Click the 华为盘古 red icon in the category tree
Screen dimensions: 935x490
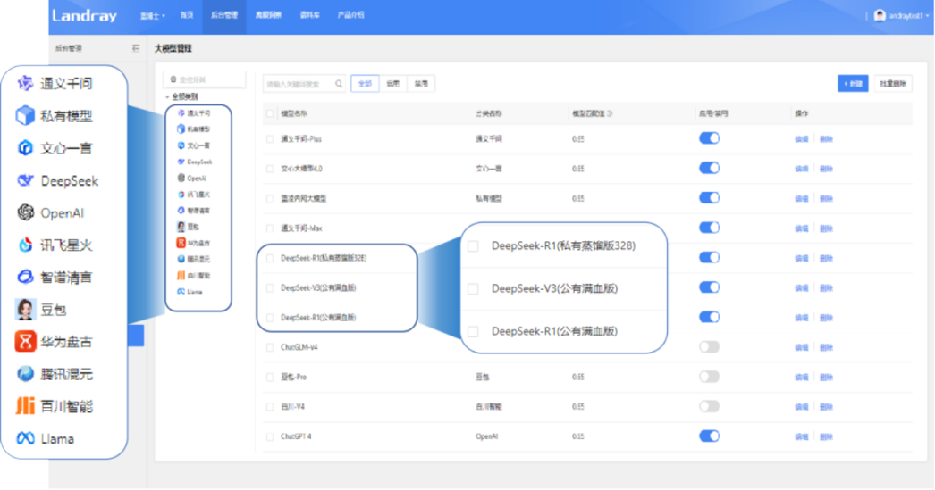[x=181, y=243]
